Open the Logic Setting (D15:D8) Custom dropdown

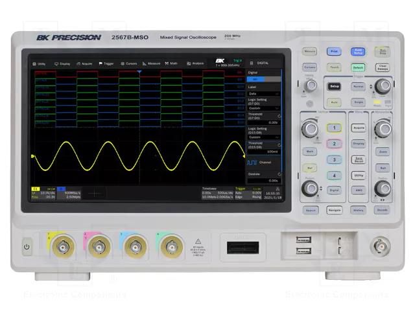264,137
